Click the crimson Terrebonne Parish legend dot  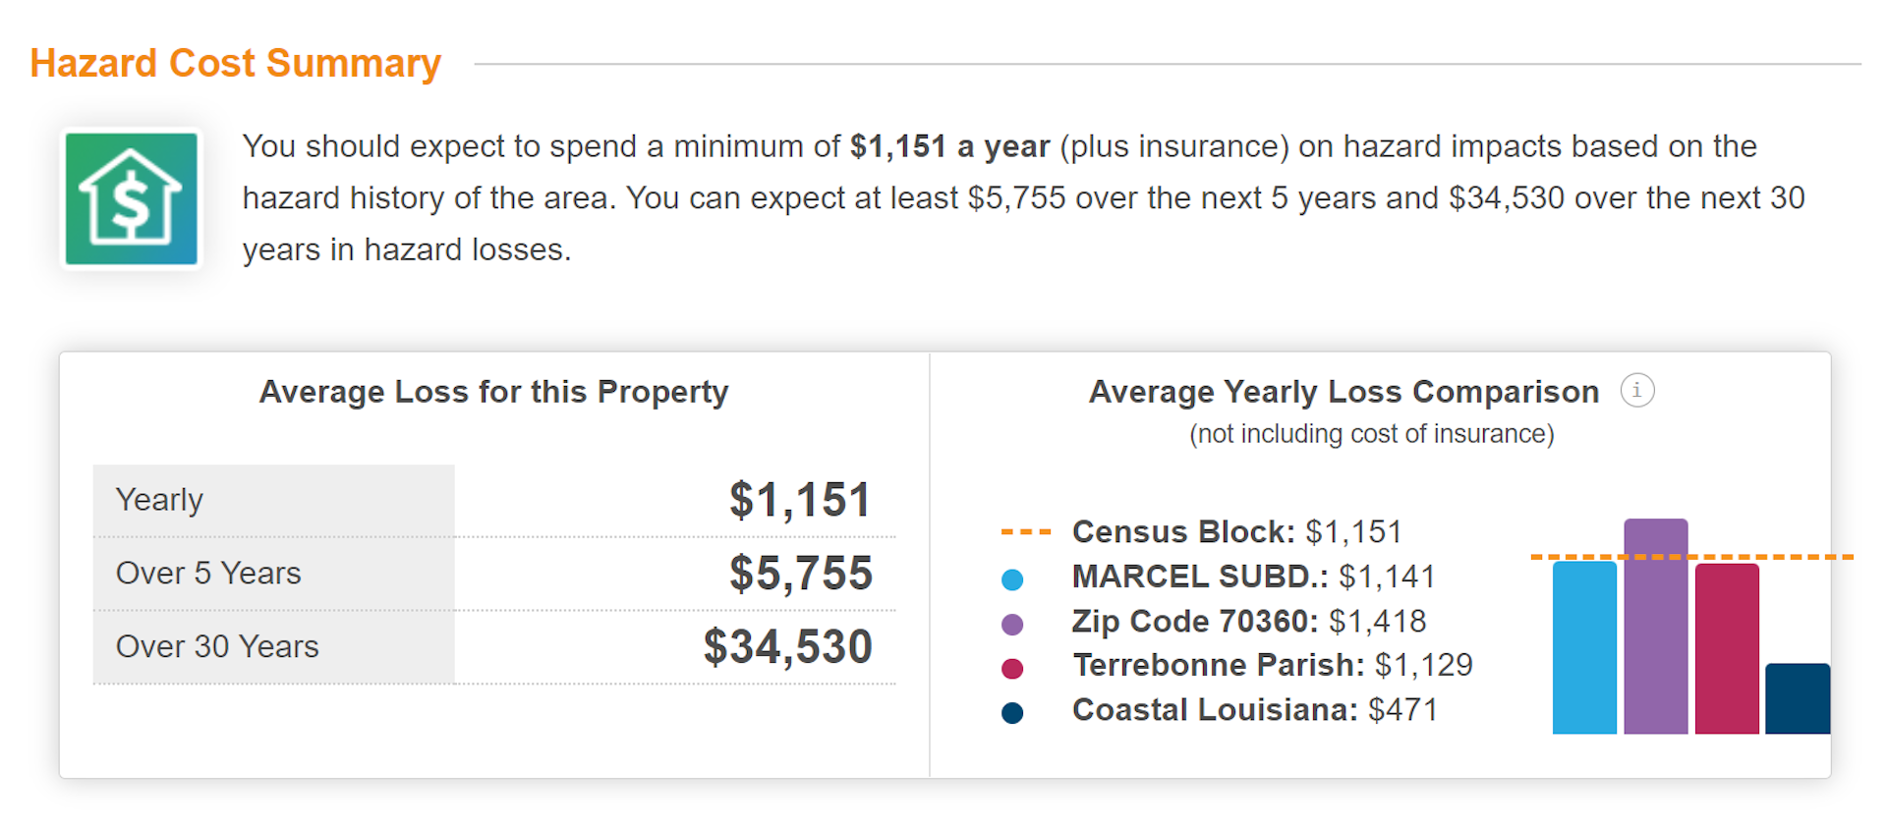tap(1012, 669)
